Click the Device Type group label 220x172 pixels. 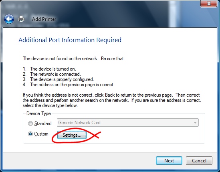click(38, 113)
